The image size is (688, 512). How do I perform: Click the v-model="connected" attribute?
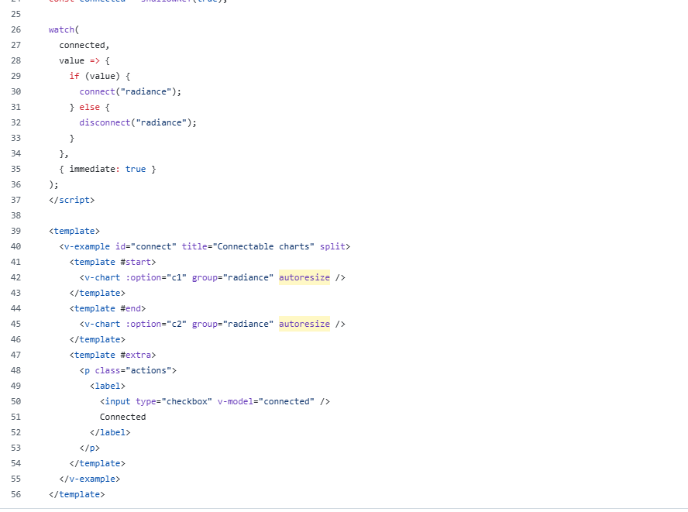pos(266,402)
